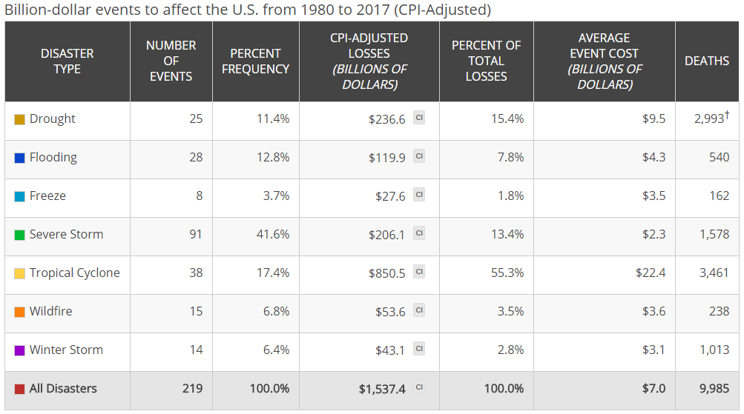
Task: Click the Percent of Total Losses header
Action: coord(486,61)
